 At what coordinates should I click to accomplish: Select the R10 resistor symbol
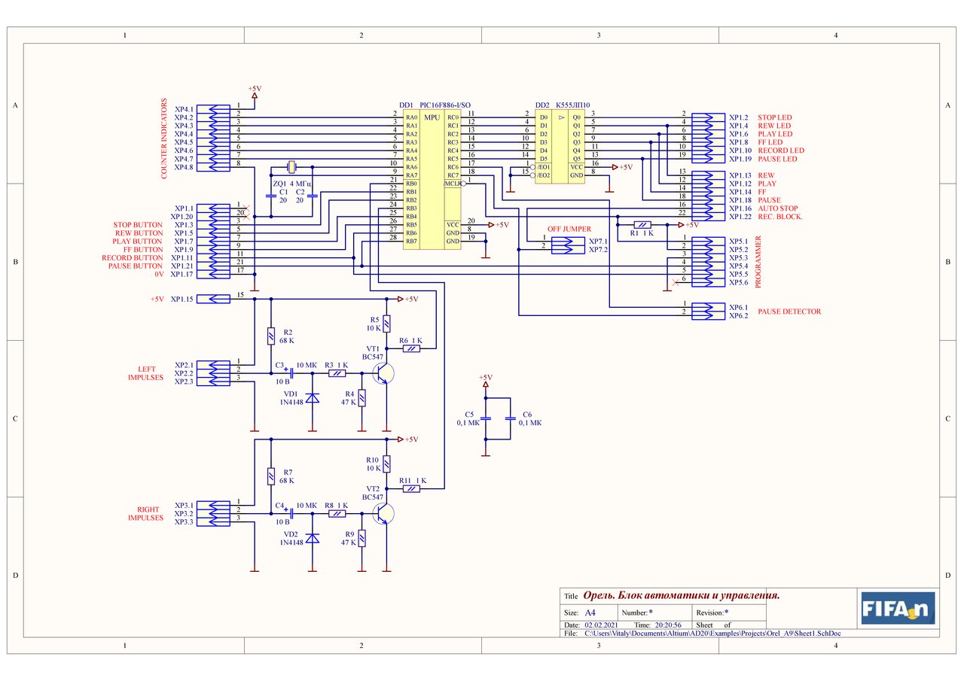(386, 464)
